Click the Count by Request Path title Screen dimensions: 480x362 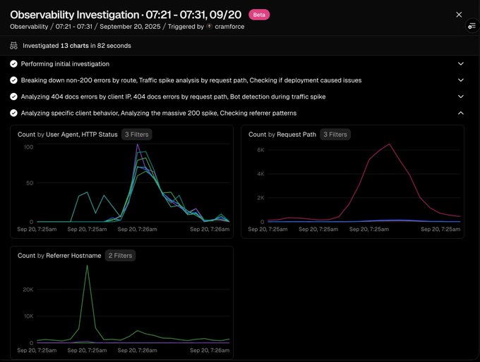[x=282, y=135]
